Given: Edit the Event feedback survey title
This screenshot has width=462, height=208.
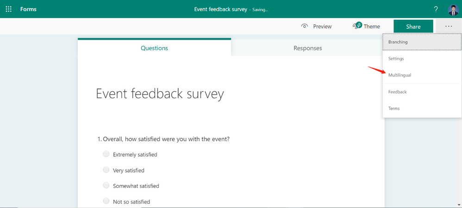Looking at the screenshot, I should 160,94.
